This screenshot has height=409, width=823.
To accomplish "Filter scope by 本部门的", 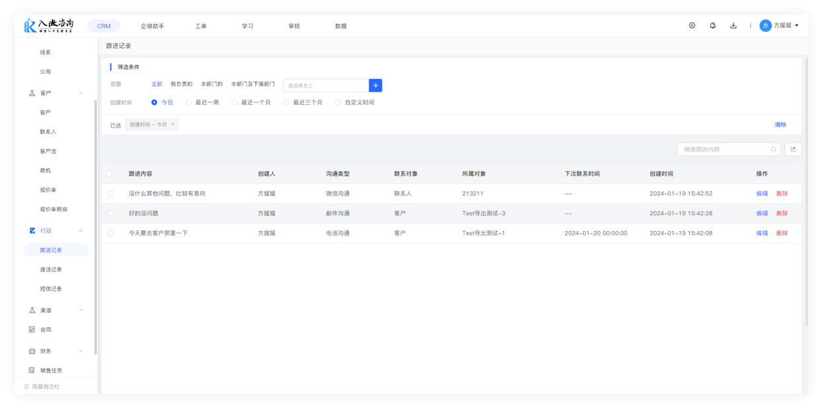I will 212,84.
